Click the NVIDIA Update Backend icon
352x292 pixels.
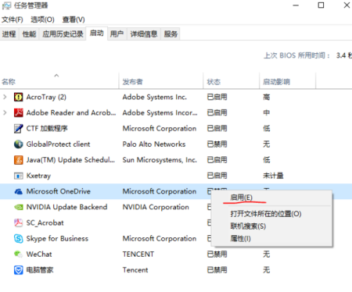point(18,207)
